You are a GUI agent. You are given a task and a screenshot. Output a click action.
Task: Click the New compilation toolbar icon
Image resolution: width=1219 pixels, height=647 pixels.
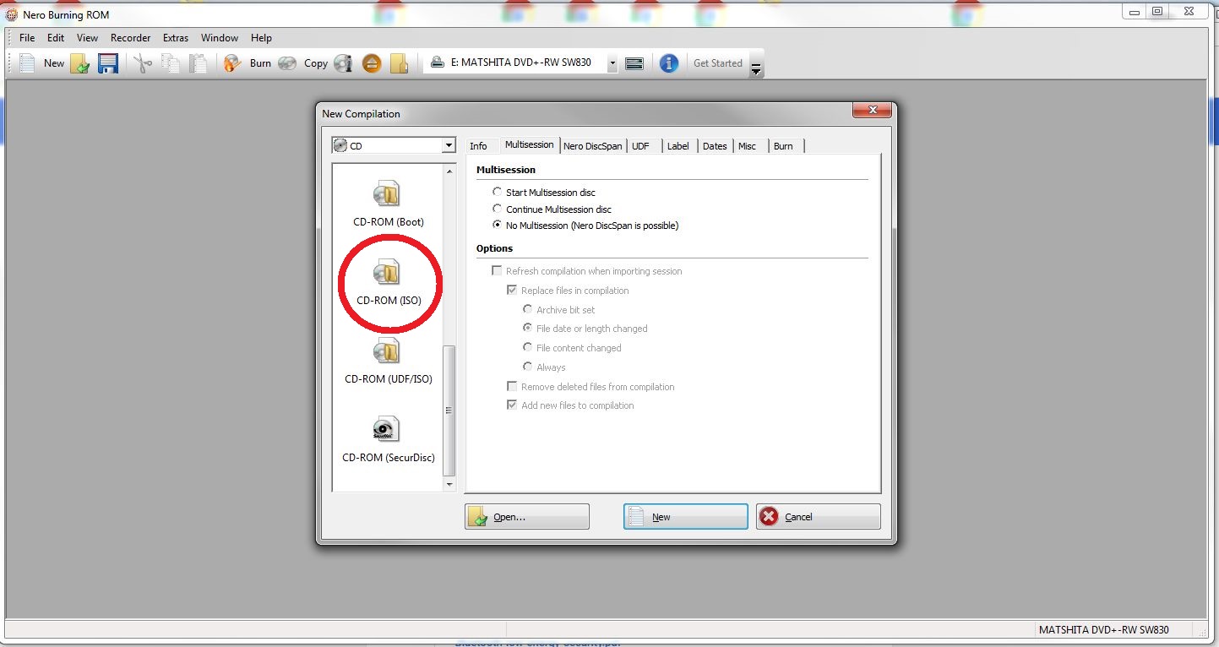click(x=27, y=63)
